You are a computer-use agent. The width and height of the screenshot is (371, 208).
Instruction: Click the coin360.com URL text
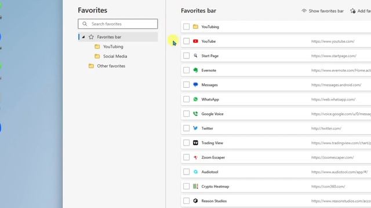[328, 187]
